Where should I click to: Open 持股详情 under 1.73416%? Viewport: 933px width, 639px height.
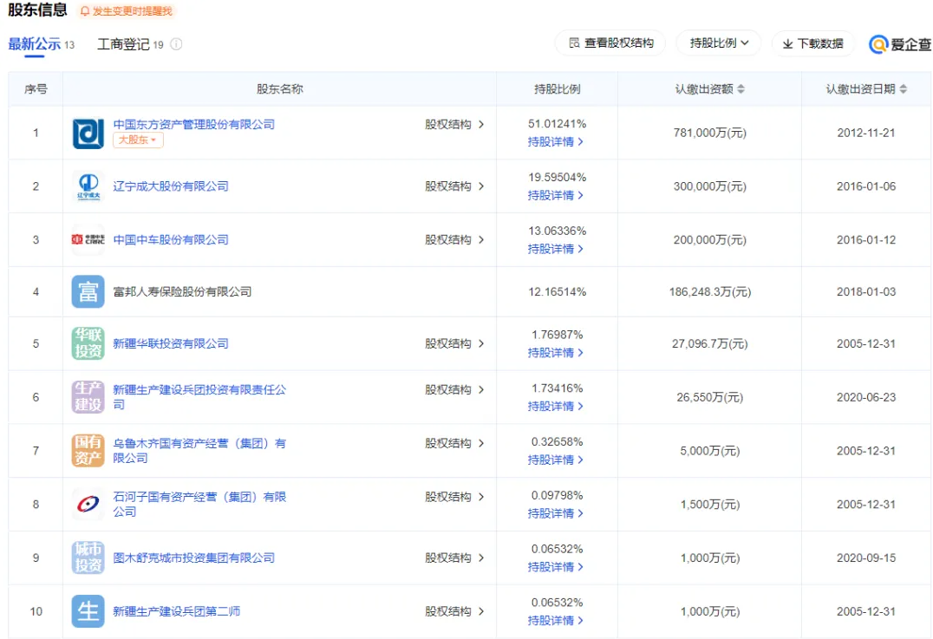556,407
